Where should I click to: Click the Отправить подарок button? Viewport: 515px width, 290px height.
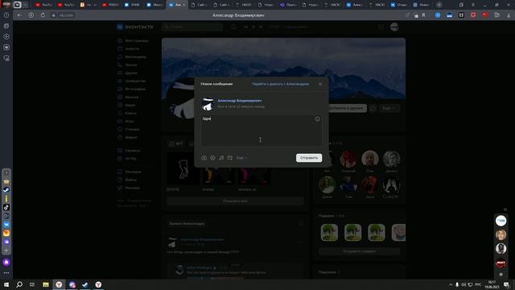tap(360, 251)
